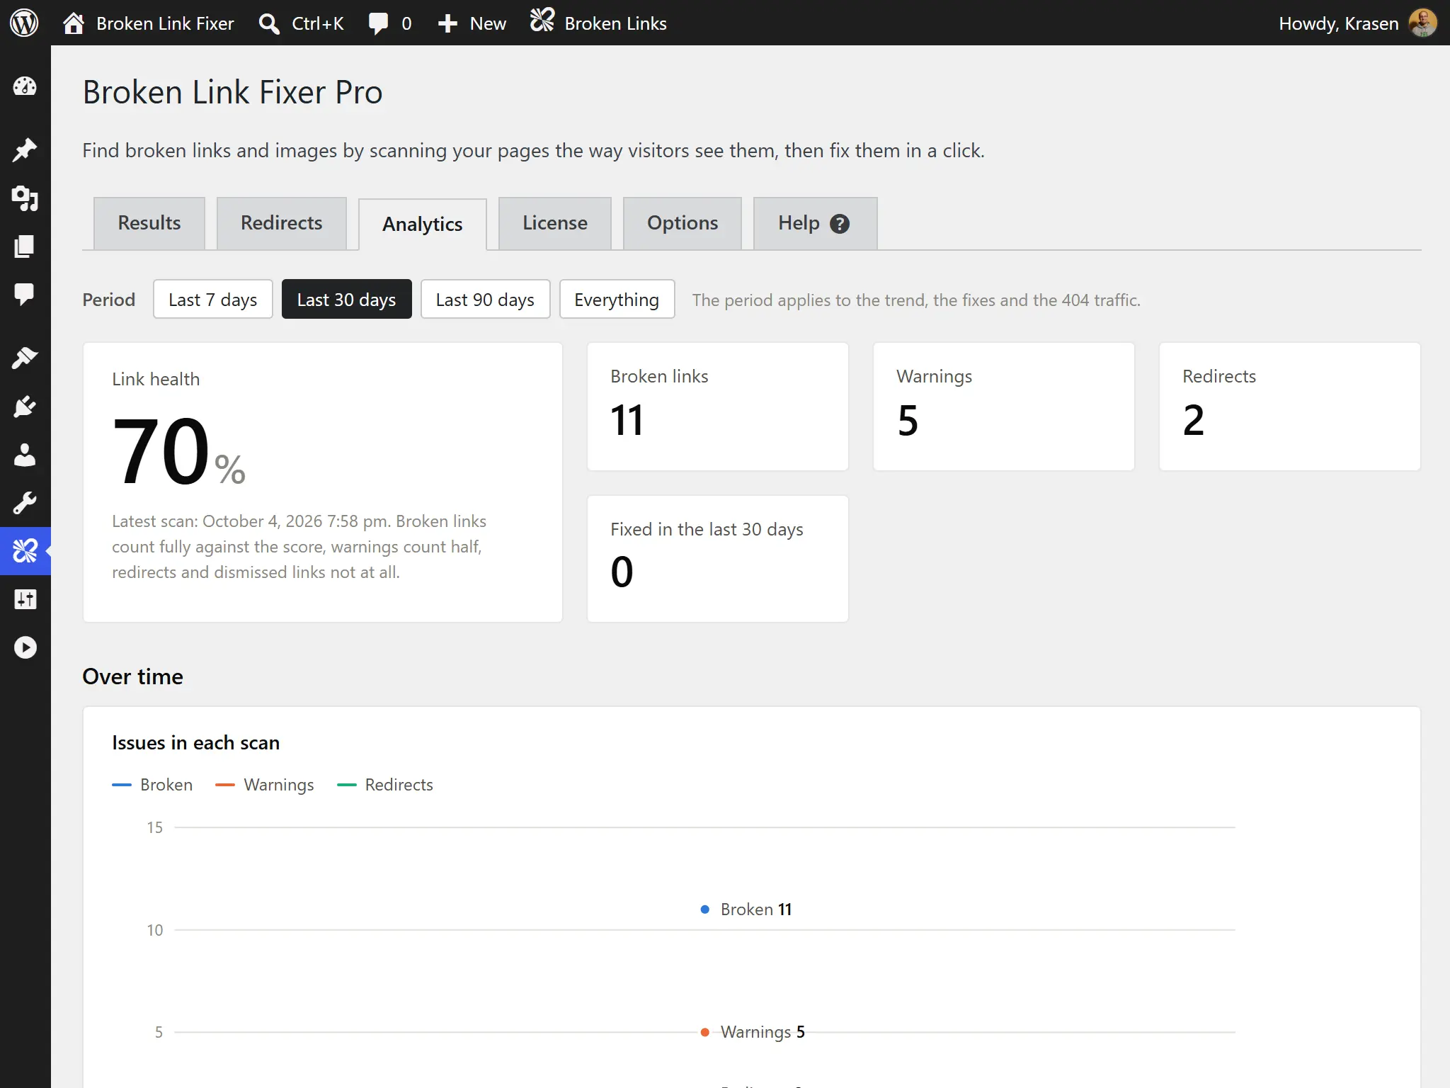Click the Broken Link Fixer site name link

[x=165, y=23]
